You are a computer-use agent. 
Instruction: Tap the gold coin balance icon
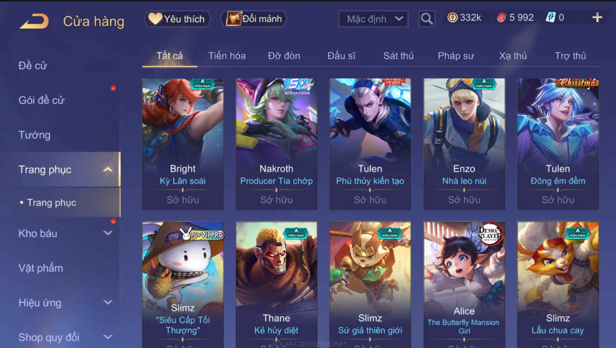(x=452, y=18)
